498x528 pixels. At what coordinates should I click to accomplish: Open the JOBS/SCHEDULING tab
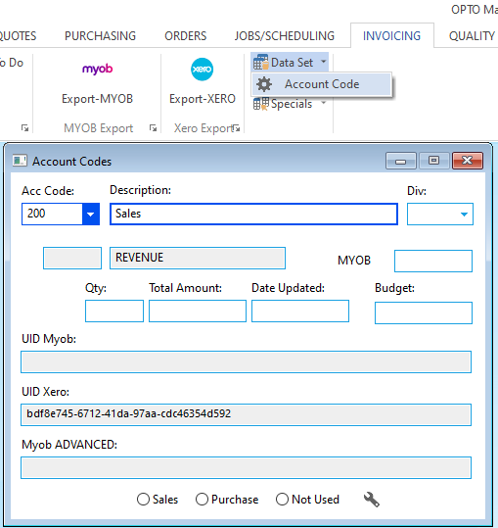(x=285, y=36)
